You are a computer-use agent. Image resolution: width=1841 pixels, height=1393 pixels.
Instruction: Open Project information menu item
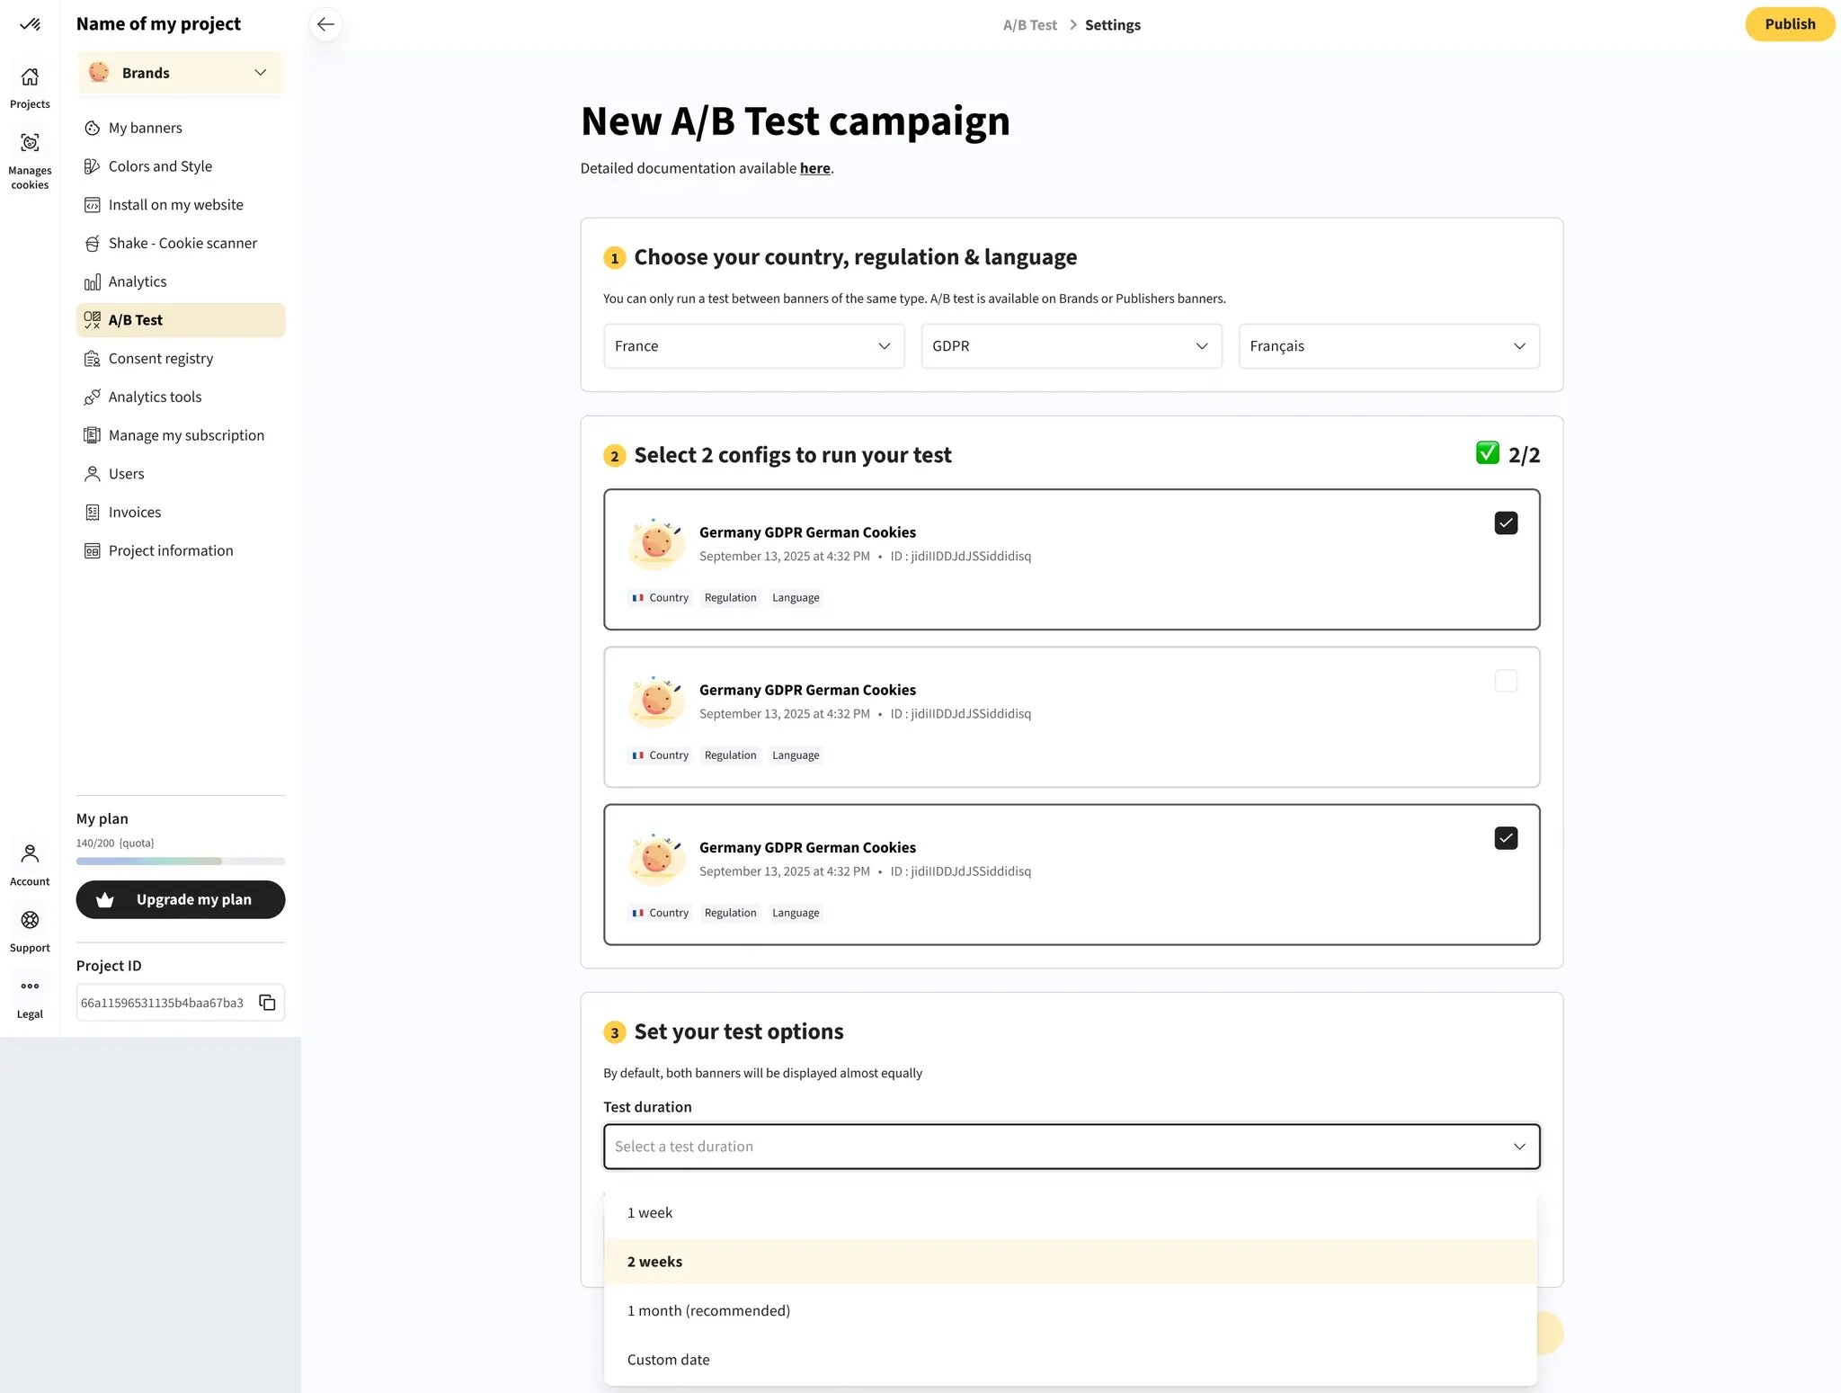tap(181, 551)
